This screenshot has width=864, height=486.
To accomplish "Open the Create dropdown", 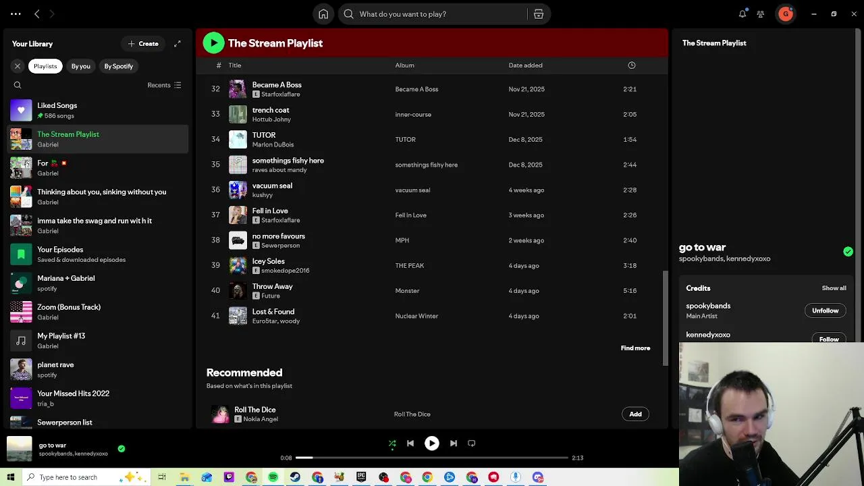I will tap(143, 44).
